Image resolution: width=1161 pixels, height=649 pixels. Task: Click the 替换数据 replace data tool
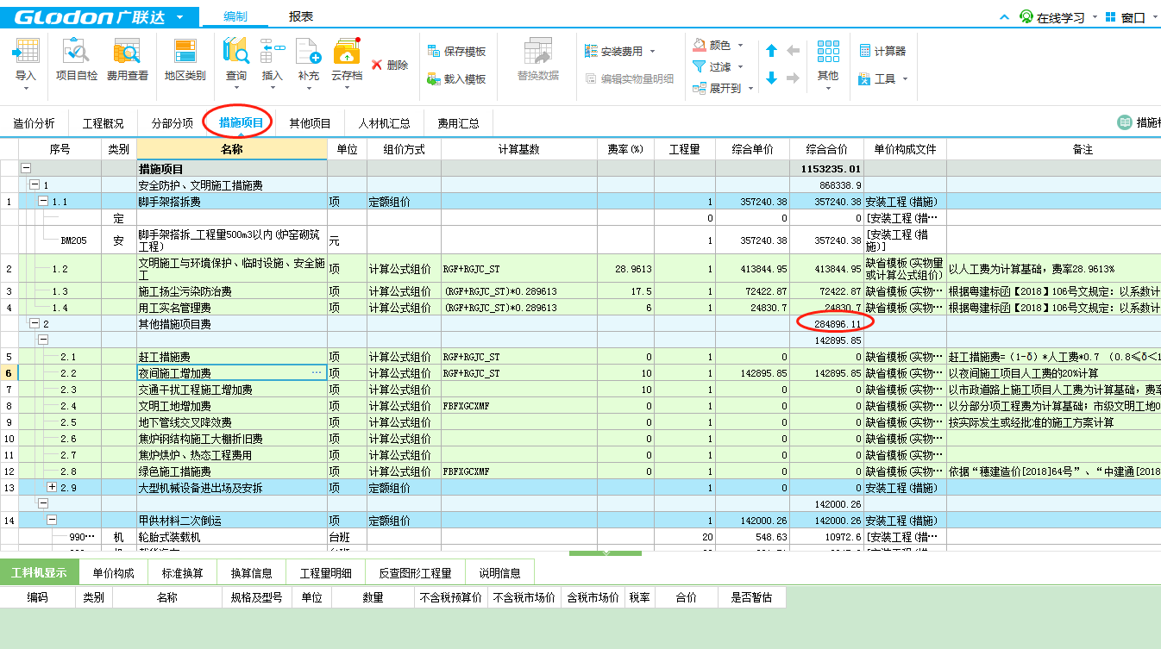[538, 60]
